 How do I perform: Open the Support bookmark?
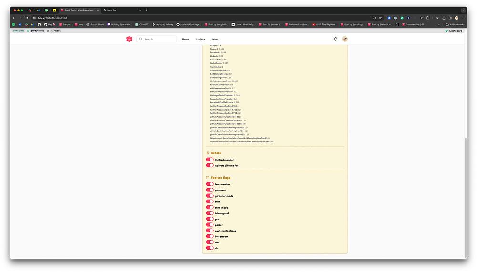(x=65, y=24)
